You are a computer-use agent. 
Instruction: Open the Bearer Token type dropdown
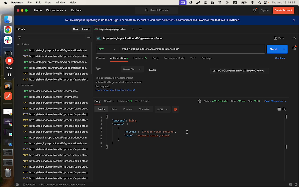pyautogui.click(x=132, y=69)
